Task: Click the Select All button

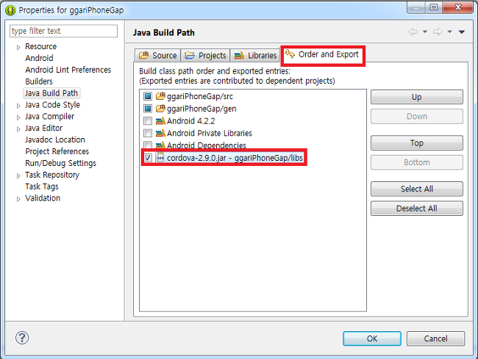Action: [417, 189]
